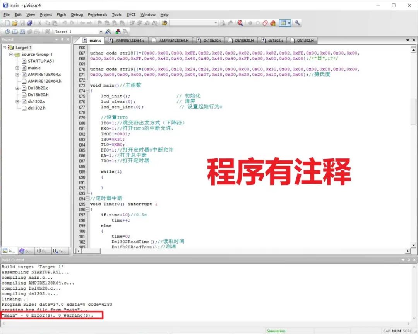Open Target Options magic wand icon

pos(108,32)
